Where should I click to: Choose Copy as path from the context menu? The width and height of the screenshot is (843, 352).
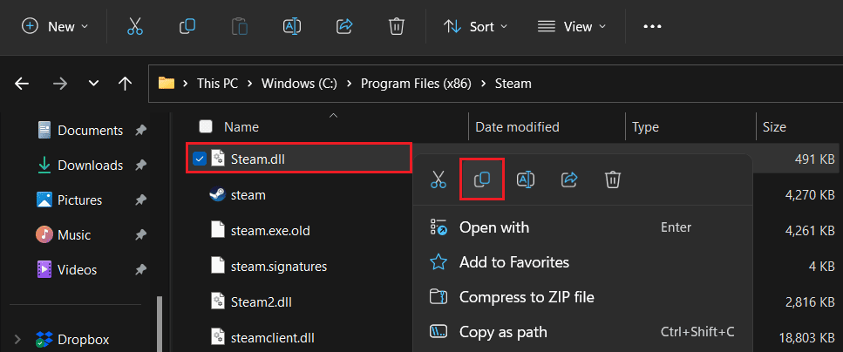[582, 332]
